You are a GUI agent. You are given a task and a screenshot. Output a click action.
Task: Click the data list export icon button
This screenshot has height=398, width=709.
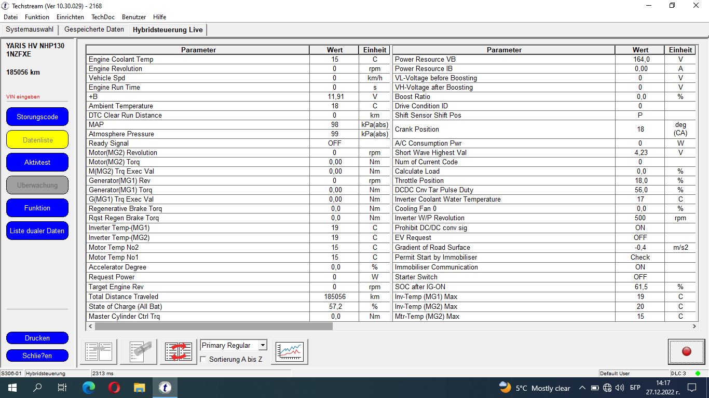99,352
